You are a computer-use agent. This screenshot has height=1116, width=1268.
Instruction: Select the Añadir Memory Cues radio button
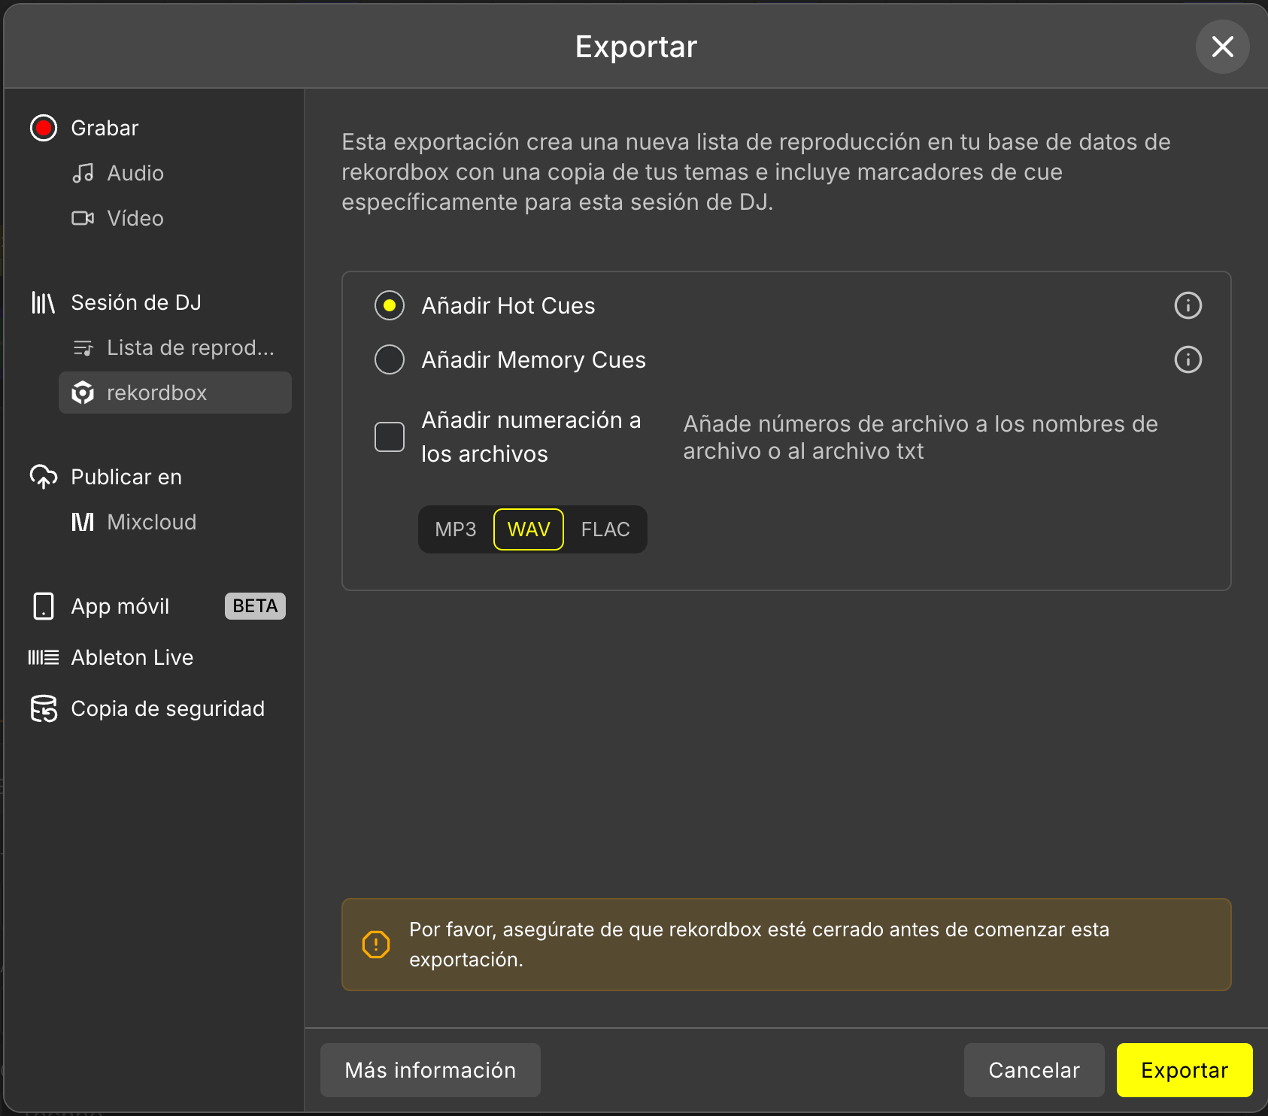click(x=390, y=359)
